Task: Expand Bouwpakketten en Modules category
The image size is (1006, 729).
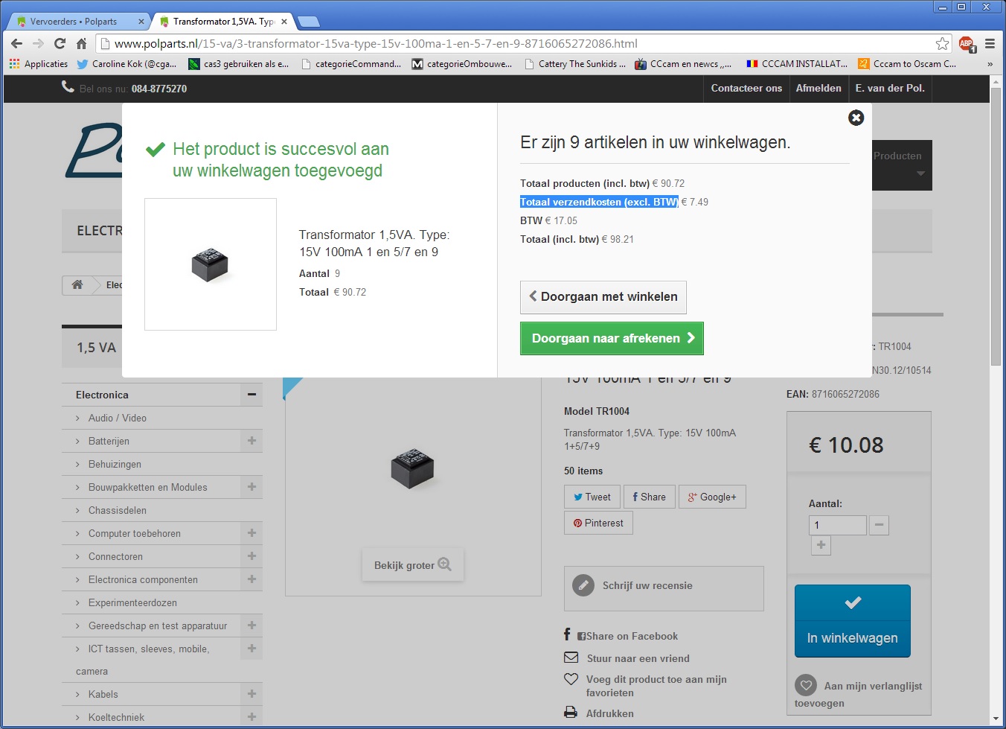Action: coord(251,487)
